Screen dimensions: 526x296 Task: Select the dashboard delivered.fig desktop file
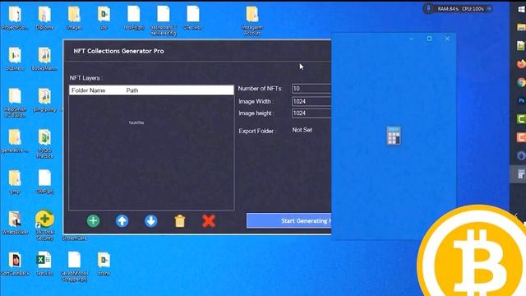(x=164, y=21)
